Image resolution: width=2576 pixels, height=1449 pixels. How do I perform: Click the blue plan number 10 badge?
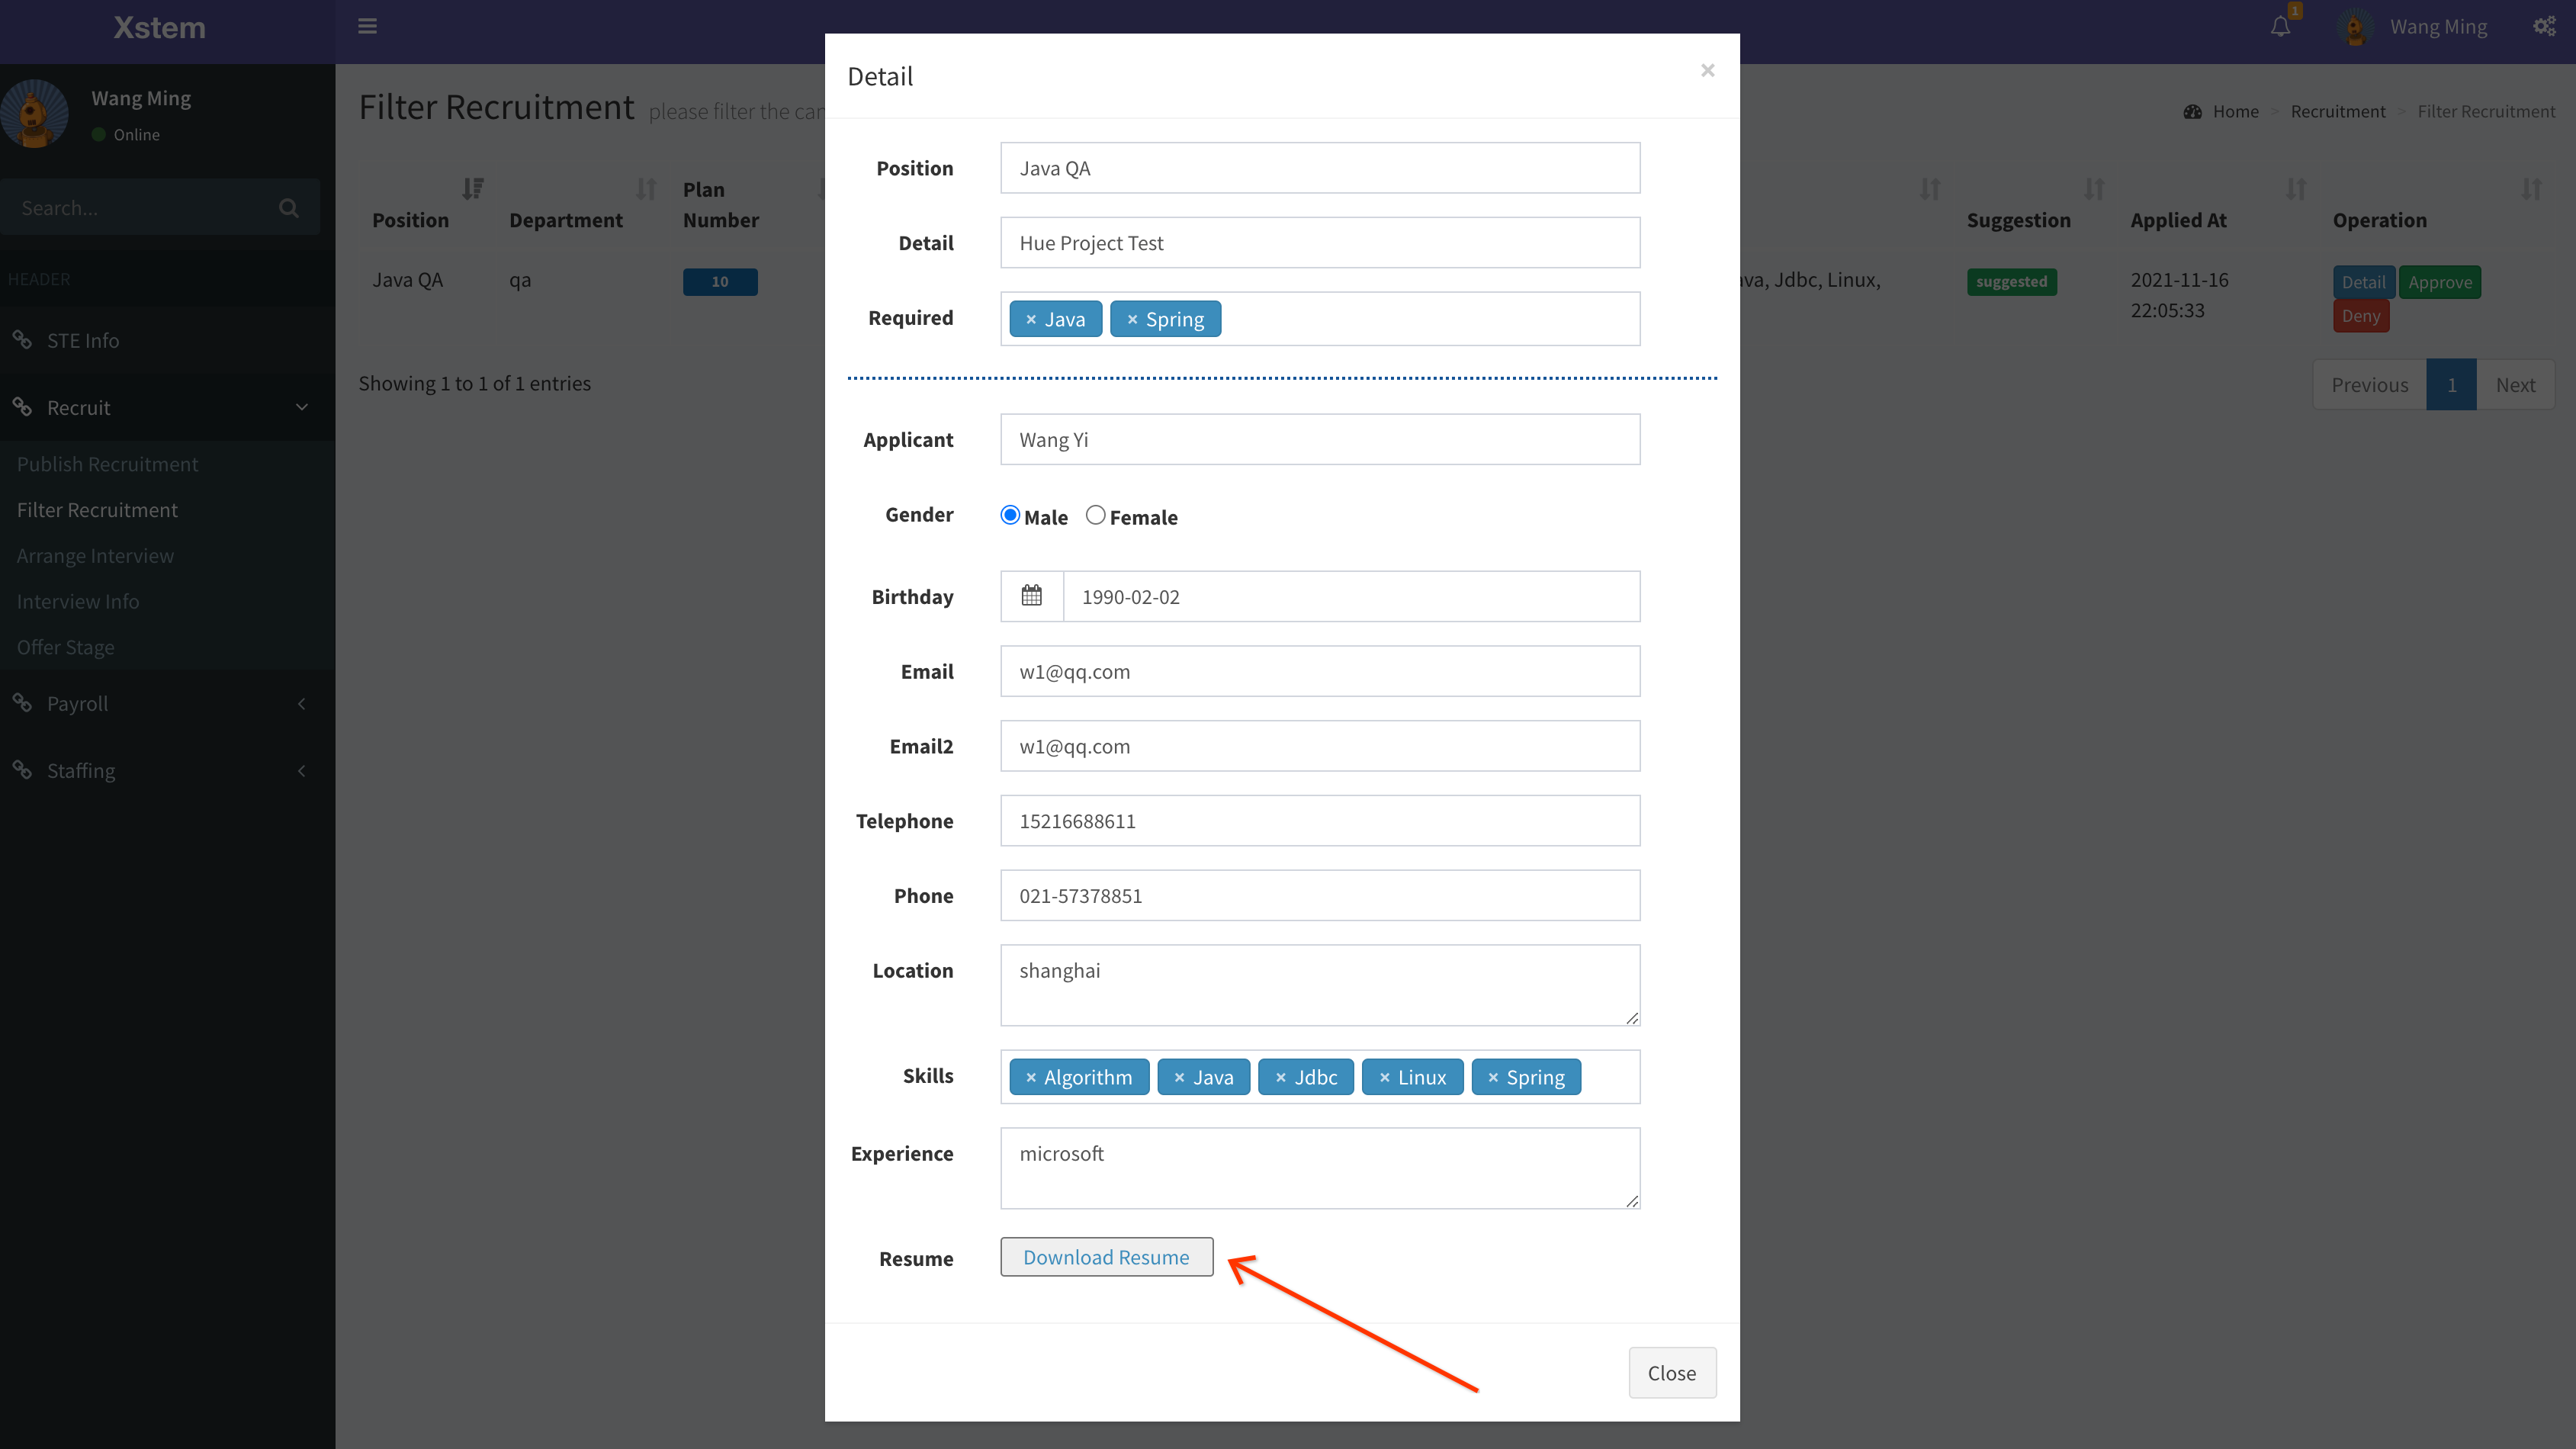(x=720, y=282)
